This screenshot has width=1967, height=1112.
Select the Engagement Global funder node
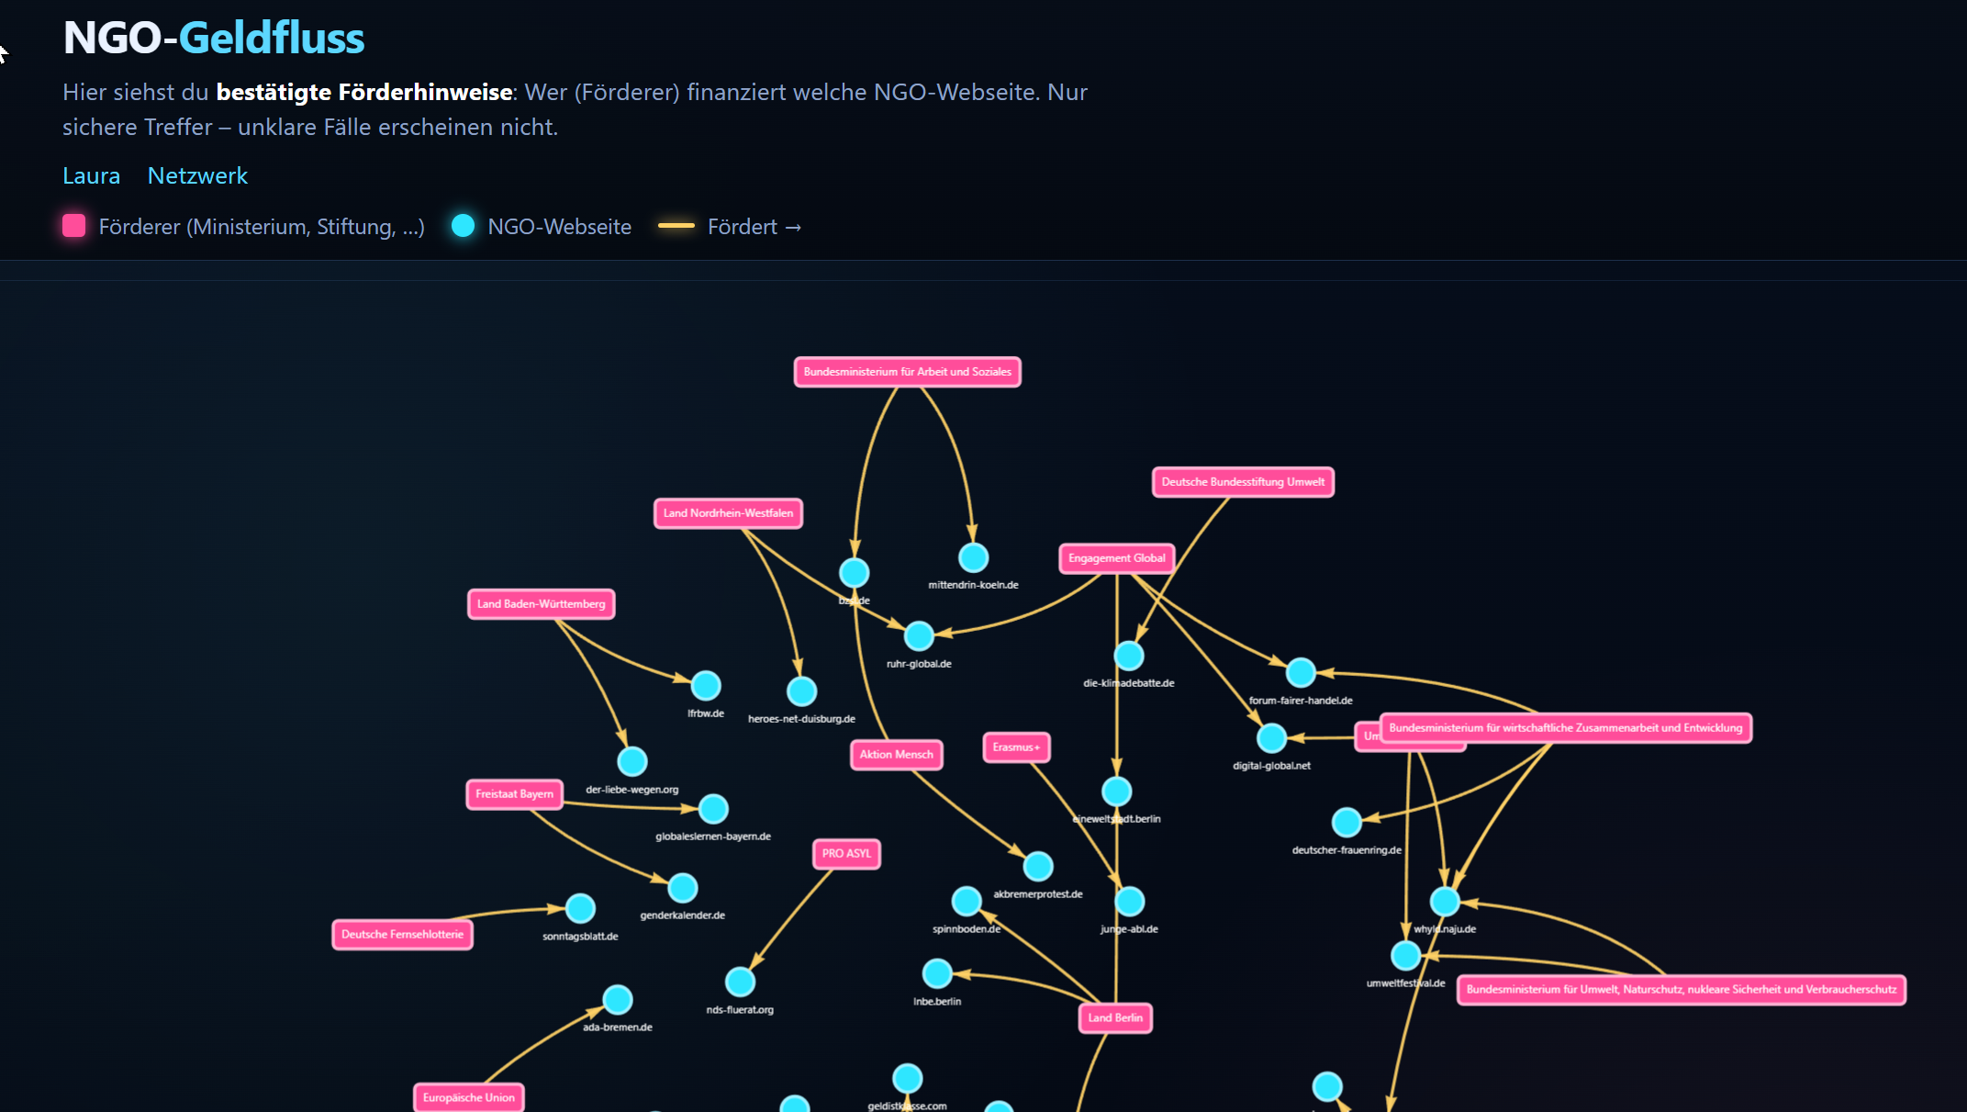[1117, 558]
